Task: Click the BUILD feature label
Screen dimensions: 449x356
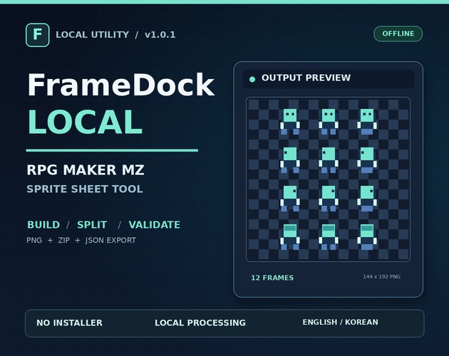Action: coord(43,225)
